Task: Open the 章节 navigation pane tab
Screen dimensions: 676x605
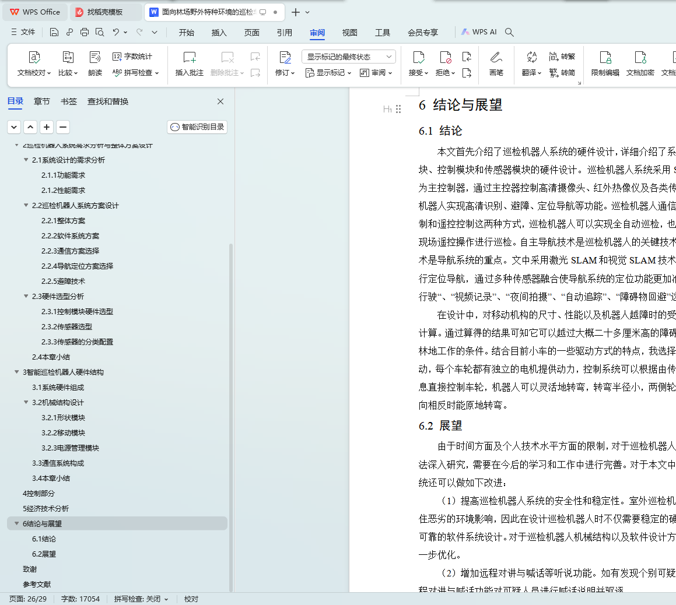Action: pyautogui.click(x=42, y=101)
